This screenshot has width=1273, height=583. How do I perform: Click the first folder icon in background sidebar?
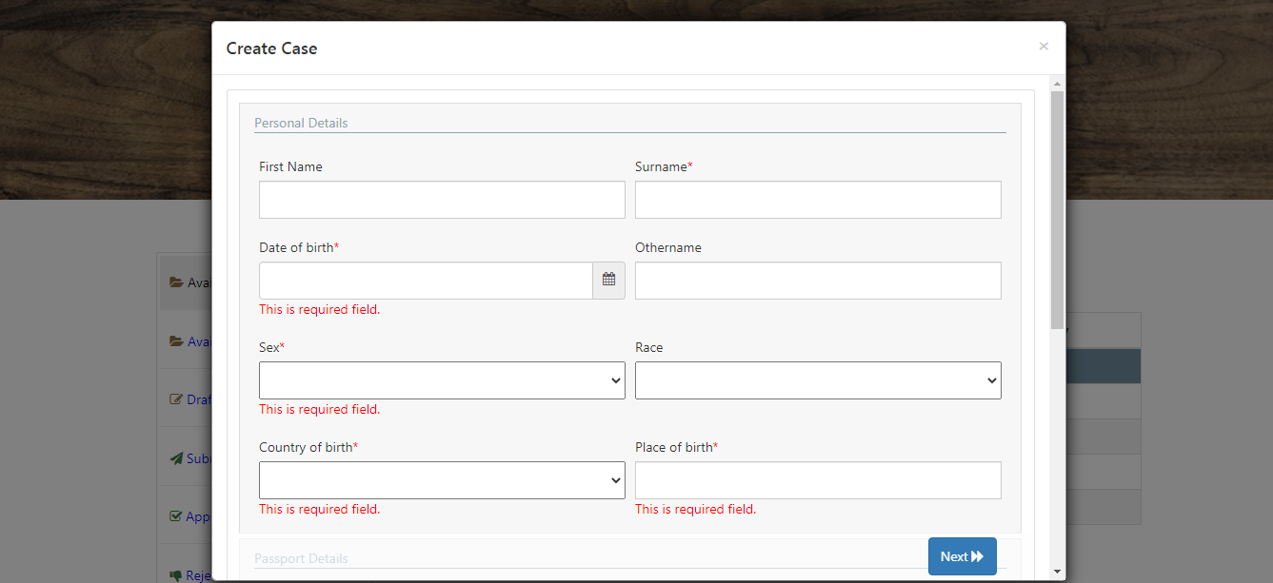(x=176, y=282)
